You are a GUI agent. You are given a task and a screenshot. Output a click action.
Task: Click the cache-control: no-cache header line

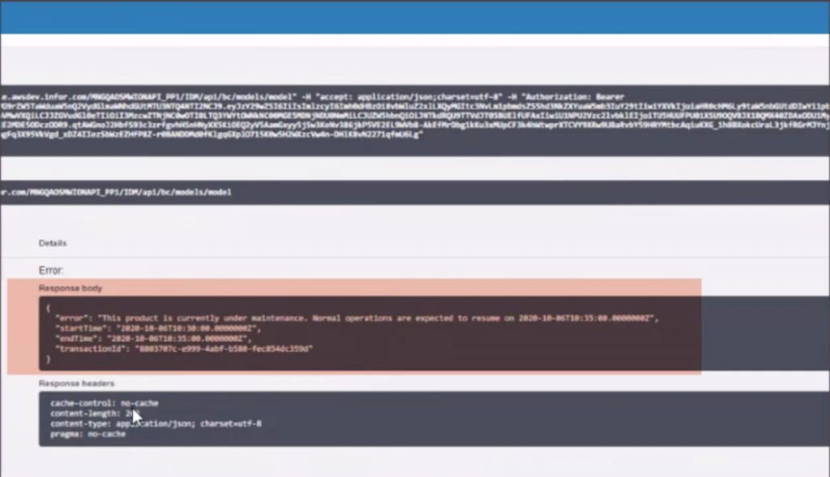[104, 403]
